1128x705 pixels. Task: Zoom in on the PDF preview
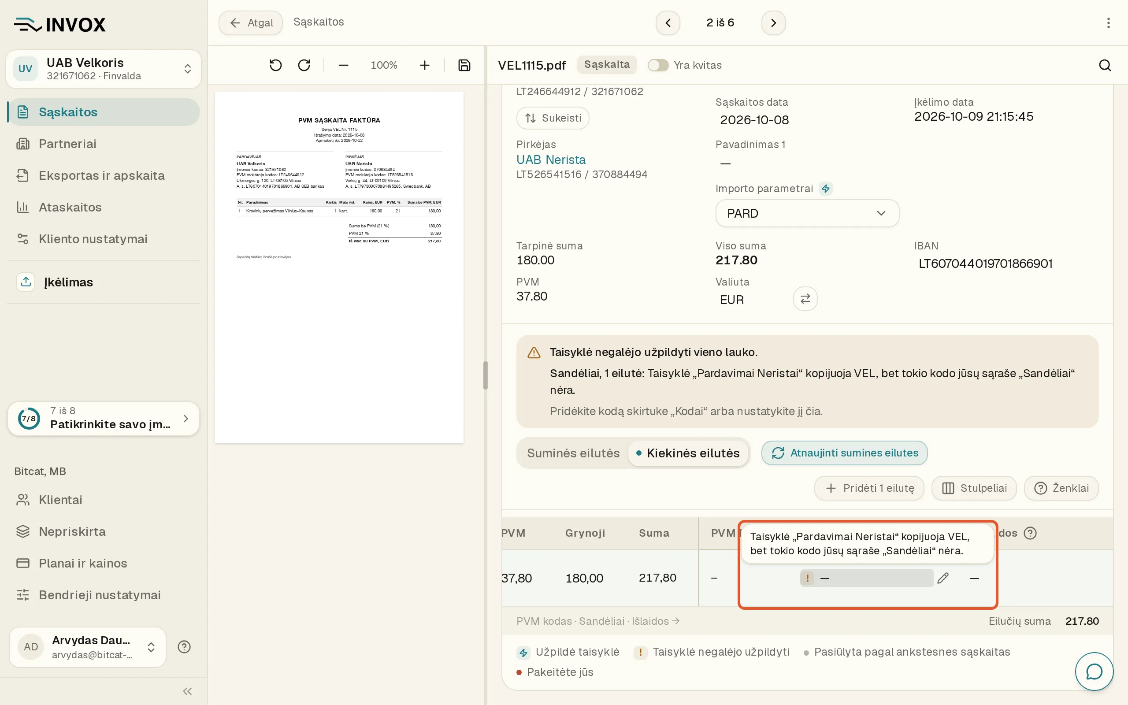click(x=424, y=65)
